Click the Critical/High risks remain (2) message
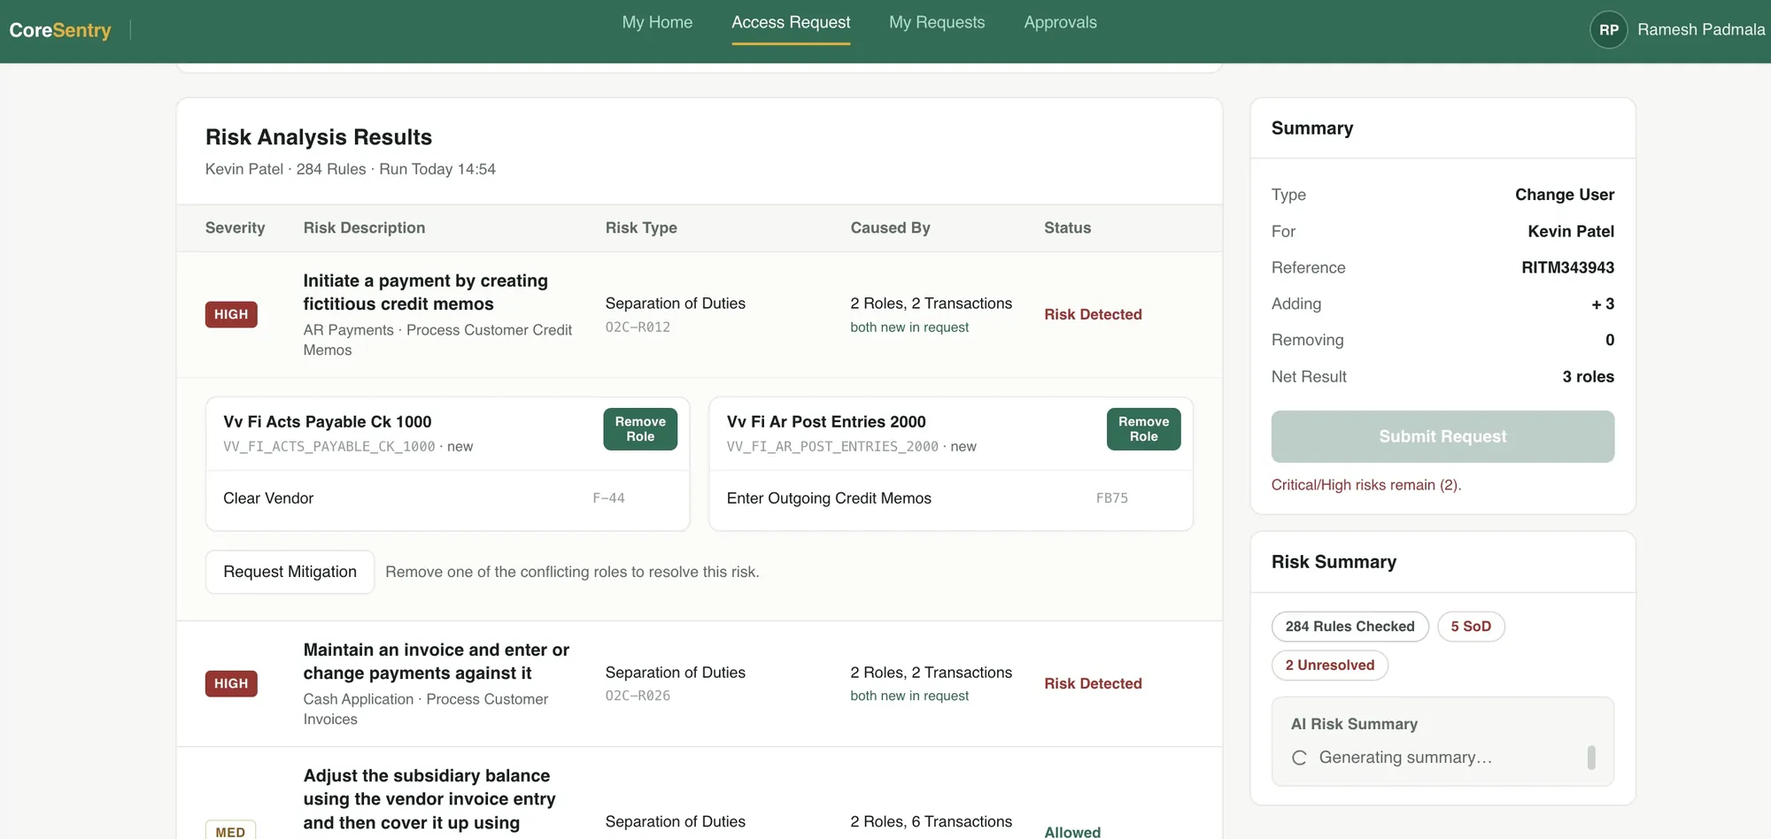 [1365, 485]
